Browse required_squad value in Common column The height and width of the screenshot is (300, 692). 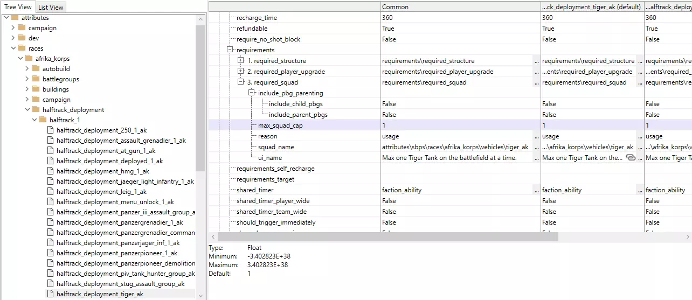click(536, 82)
